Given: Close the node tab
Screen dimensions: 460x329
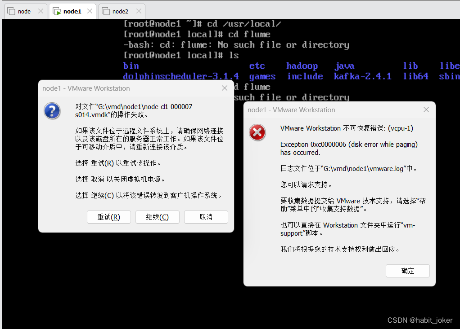Looking at the screenshot, I should coord(41,10).
